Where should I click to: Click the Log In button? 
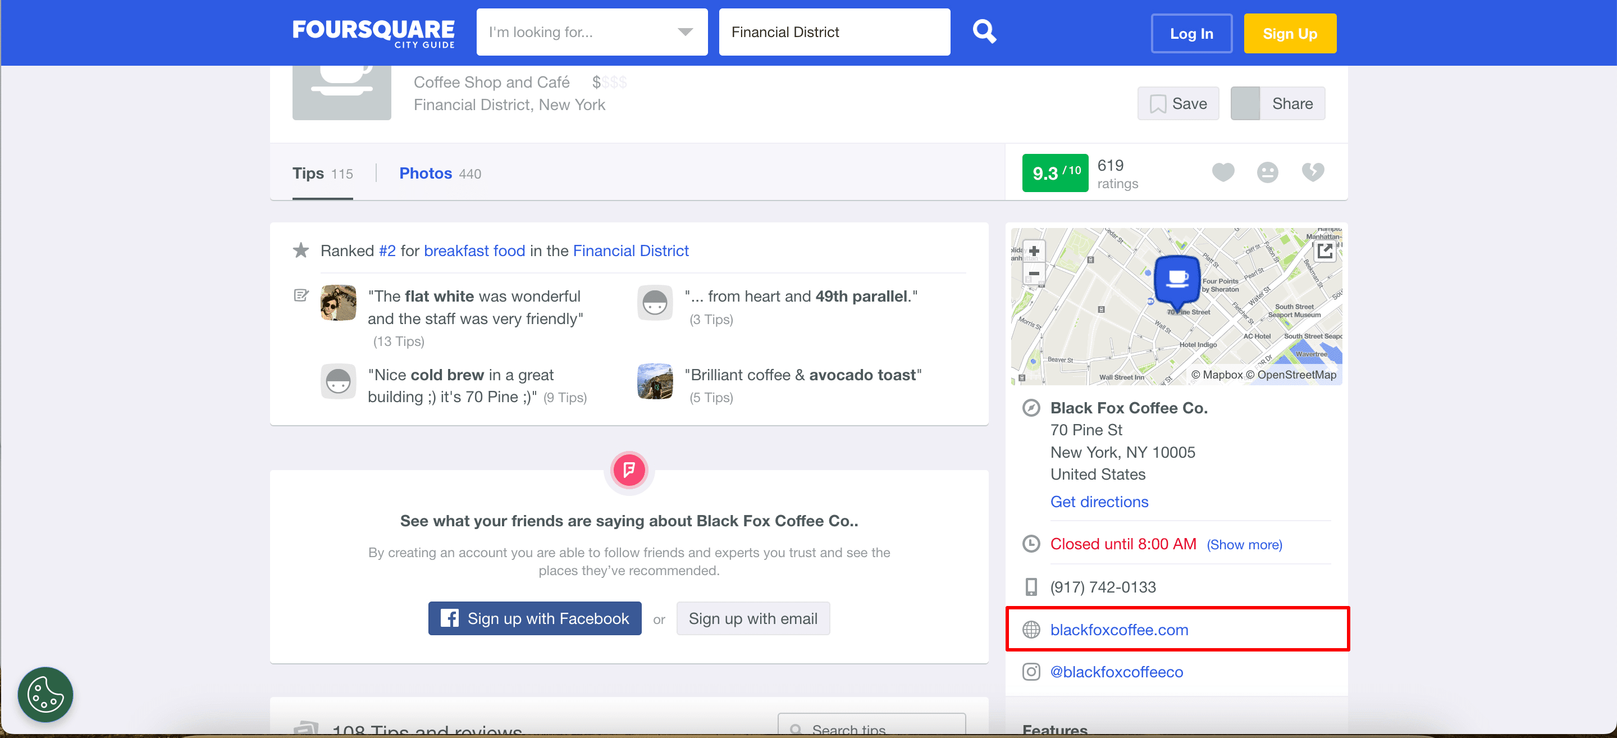point(1191,33)
